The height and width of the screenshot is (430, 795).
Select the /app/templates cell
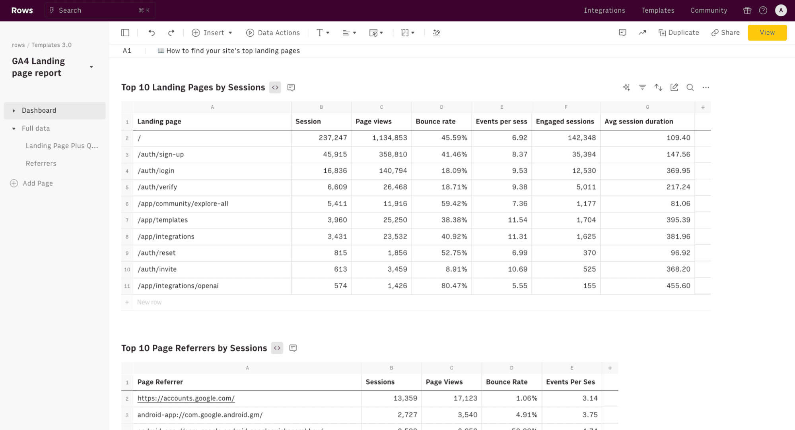coord(212,220)
